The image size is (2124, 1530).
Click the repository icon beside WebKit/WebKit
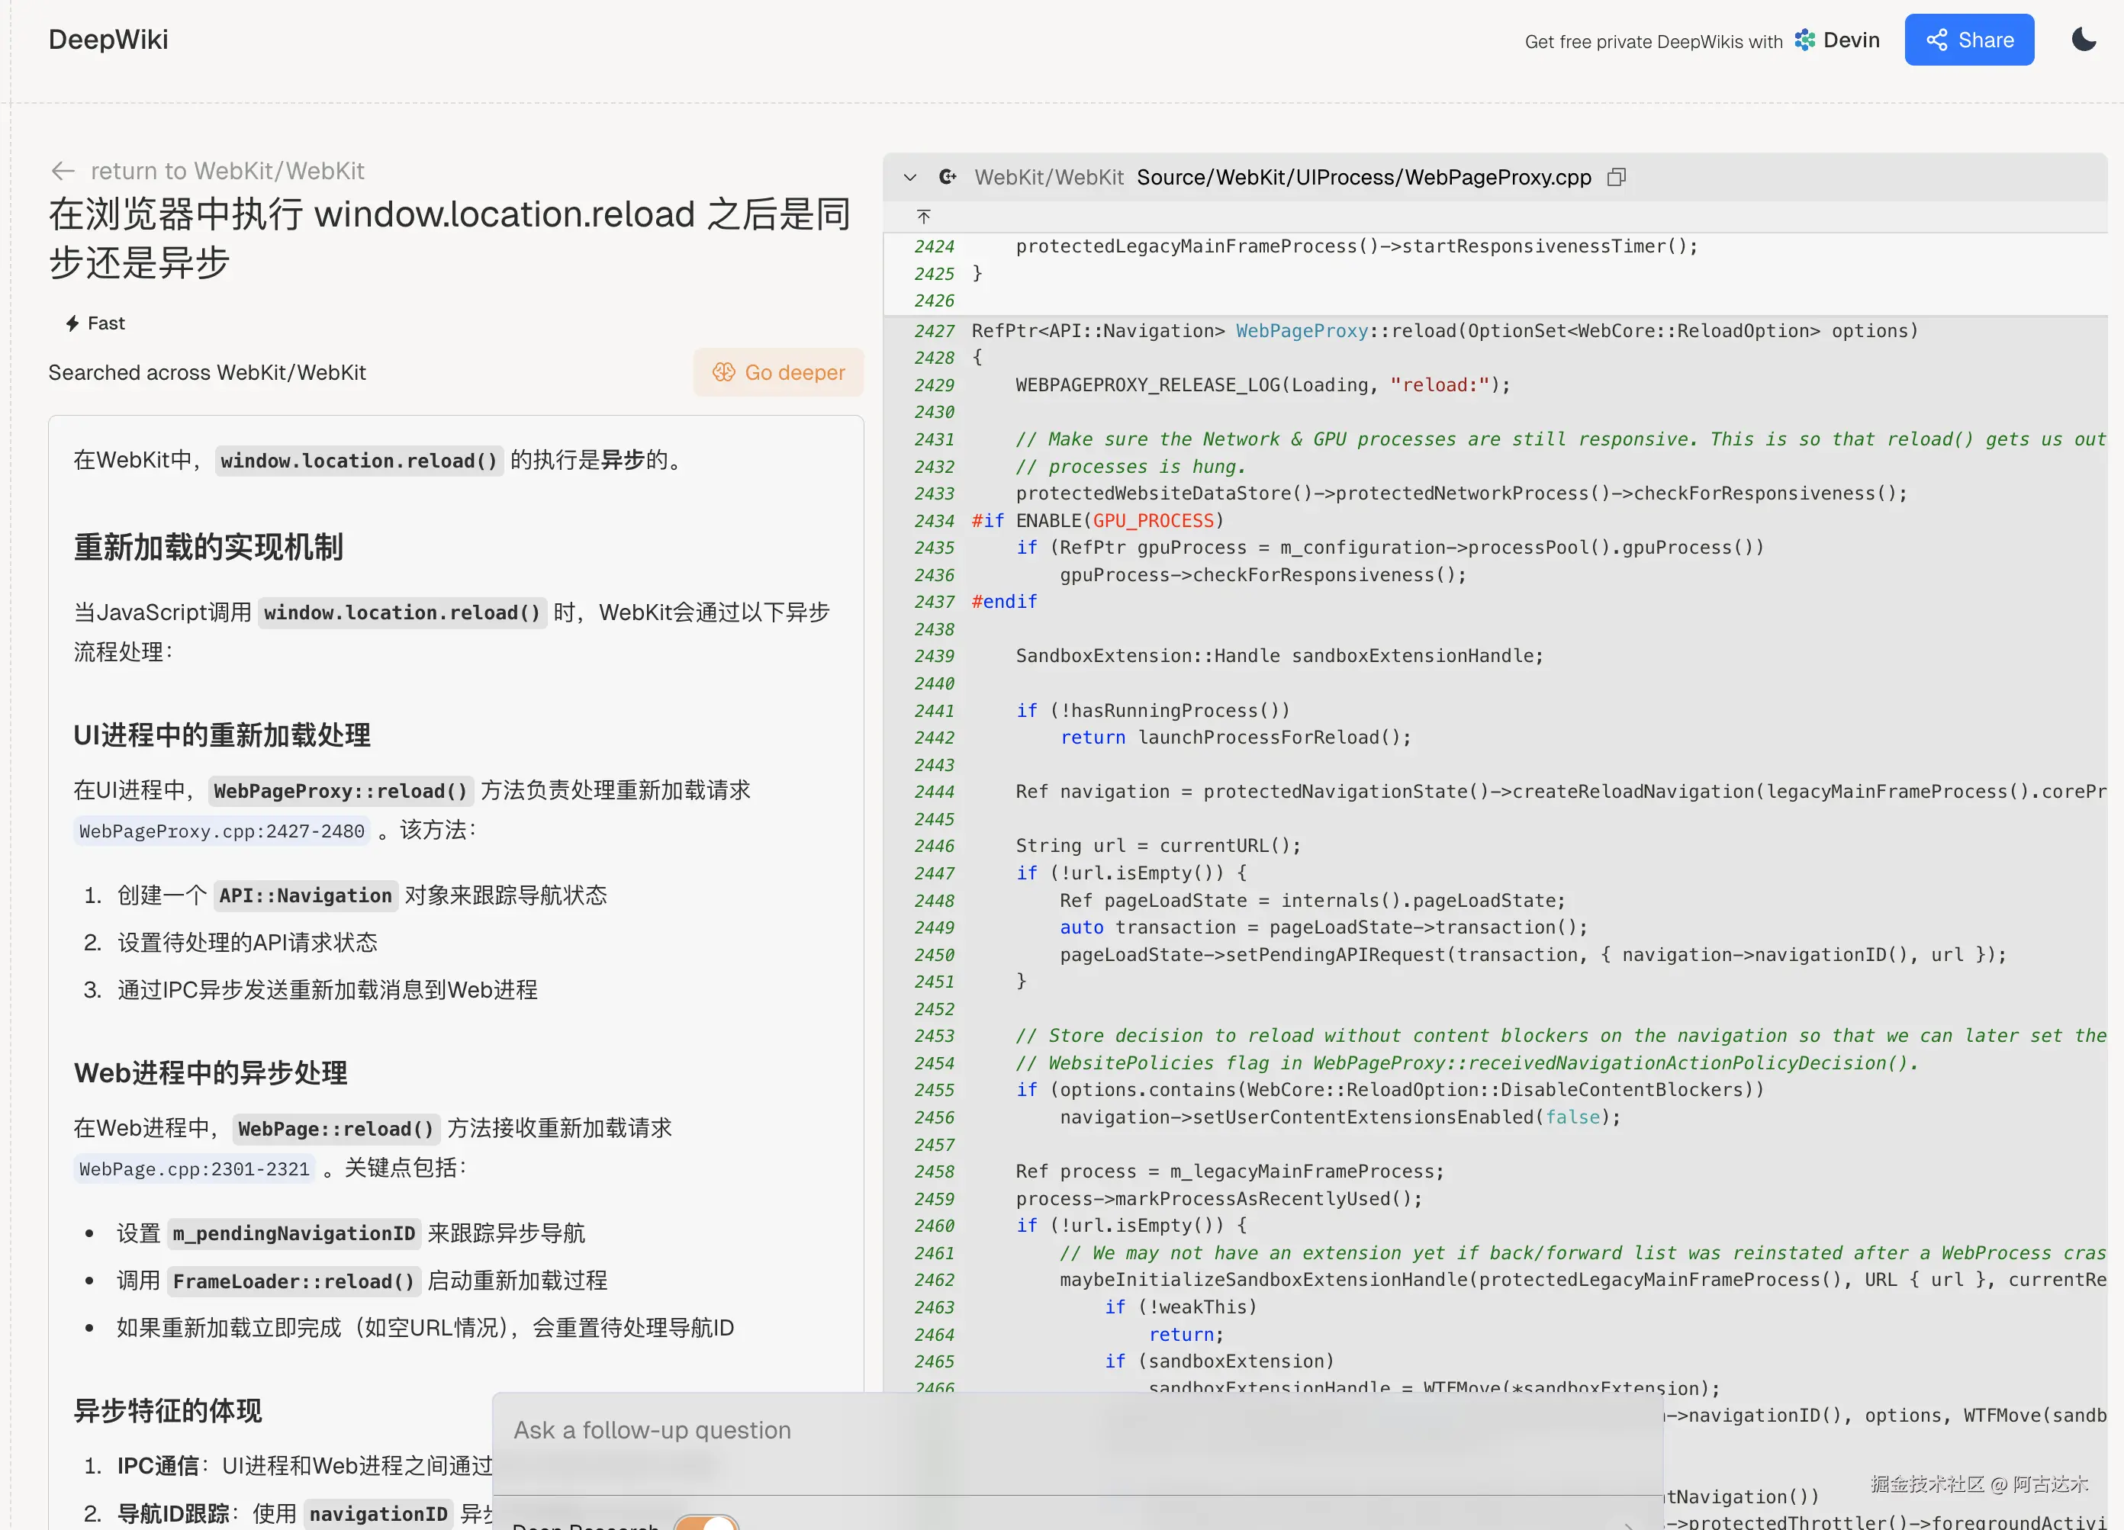coord(948,177)
